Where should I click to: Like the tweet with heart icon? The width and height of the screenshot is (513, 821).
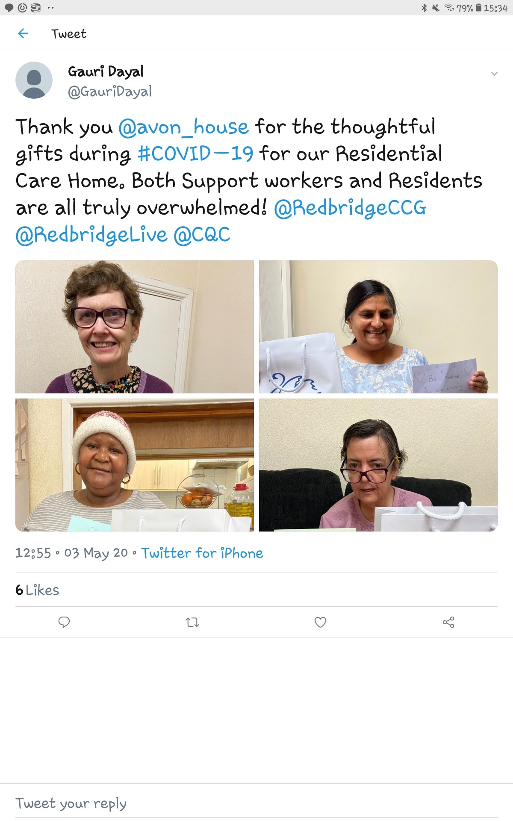tap(320, 622)
